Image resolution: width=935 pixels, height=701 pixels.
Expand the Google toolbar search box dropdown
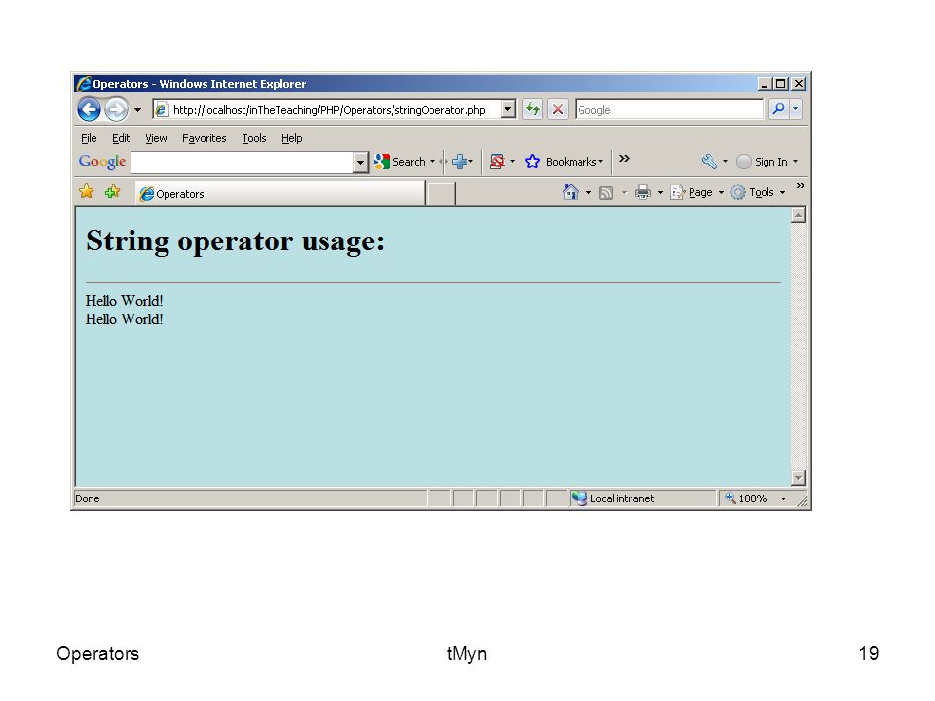[360, 163]
